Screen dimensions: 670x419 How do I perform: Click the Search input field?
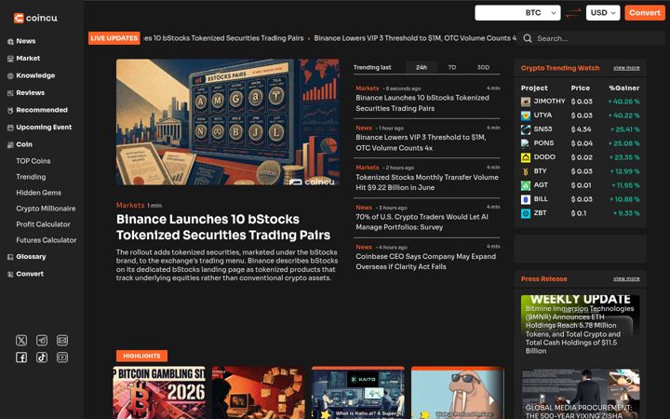(591, 38)
